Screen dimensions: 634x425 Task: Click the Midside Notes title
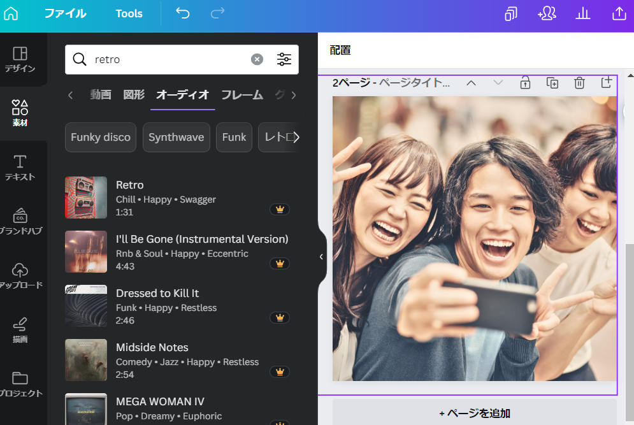[x=152, y=347]
